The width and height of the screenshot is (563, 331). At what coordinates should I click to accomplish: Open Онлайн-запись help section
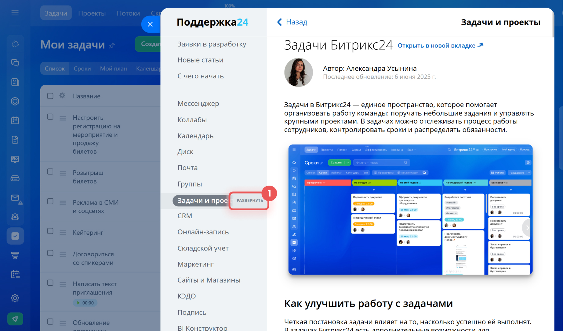coord(203,232)
